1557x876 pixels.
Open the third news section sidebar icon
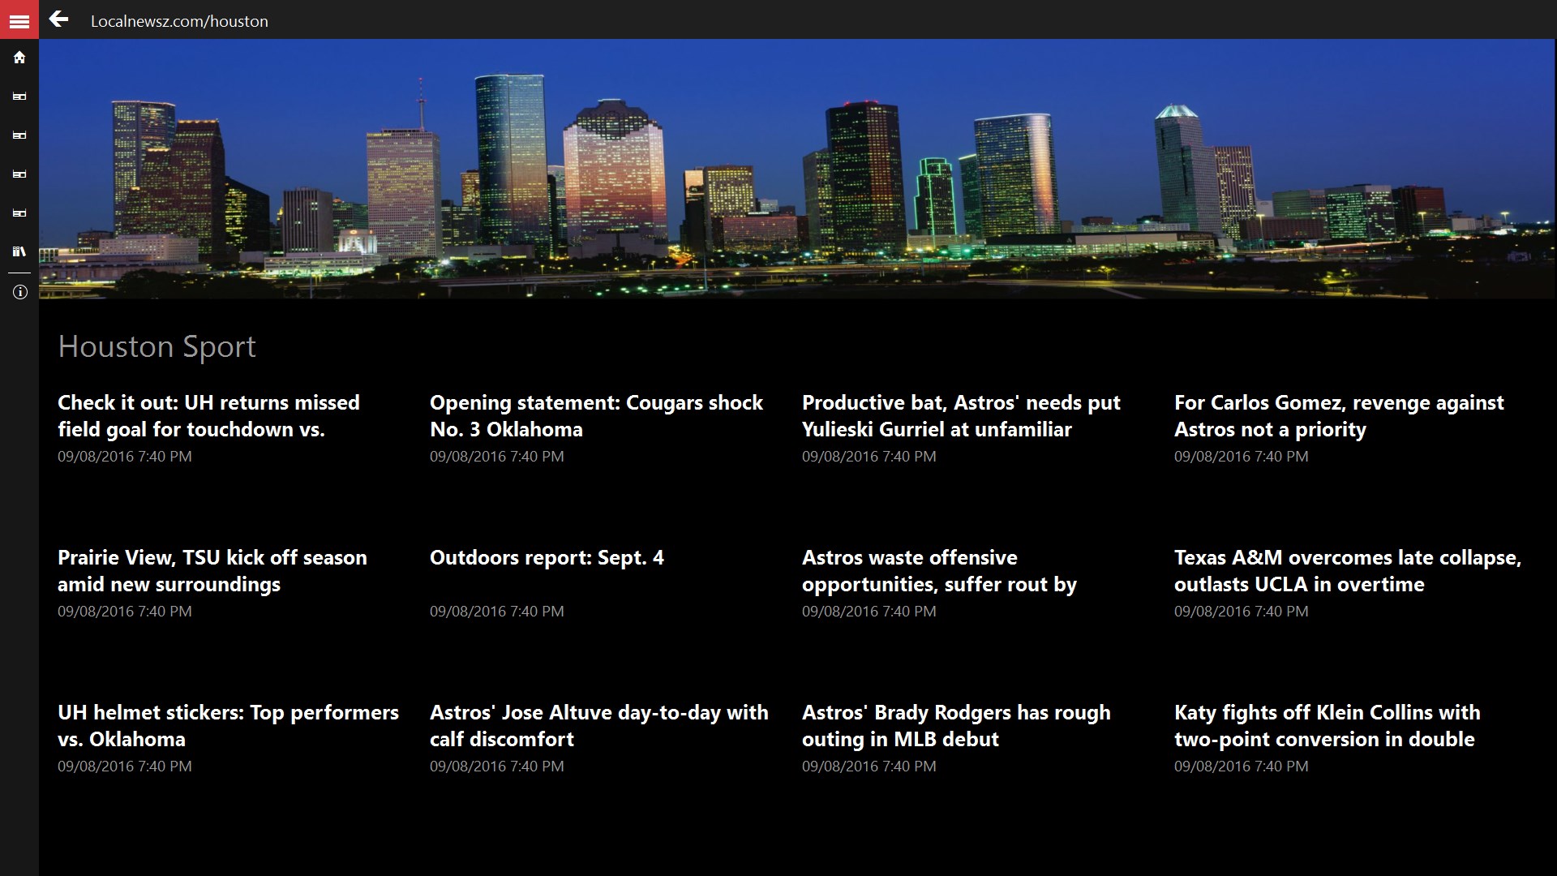point(19,174)
